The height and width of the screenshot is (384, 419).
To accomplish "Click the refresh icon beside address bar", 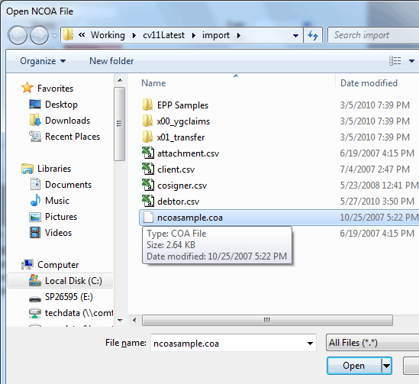I will 313,35.
